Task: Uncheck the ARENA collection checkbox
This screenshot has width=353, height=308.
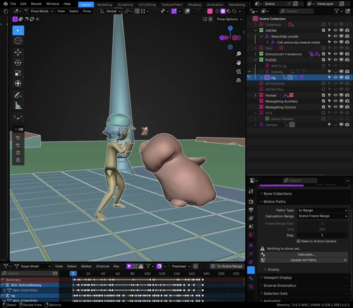Action: coord(323,30)
